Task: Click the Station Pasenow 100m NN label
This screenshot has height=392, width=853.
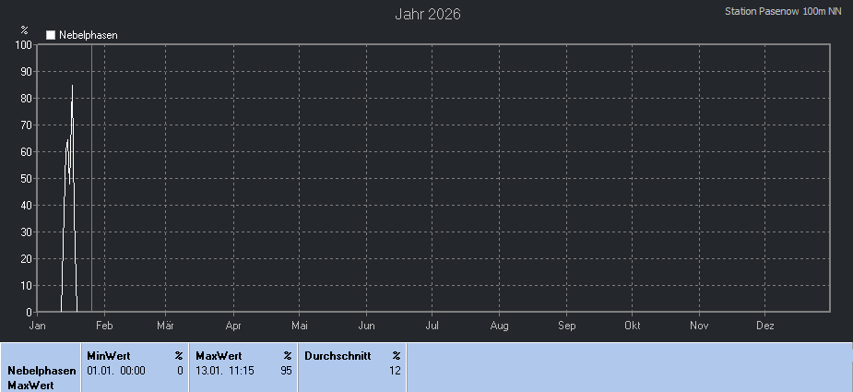Action: click(783, 12)
